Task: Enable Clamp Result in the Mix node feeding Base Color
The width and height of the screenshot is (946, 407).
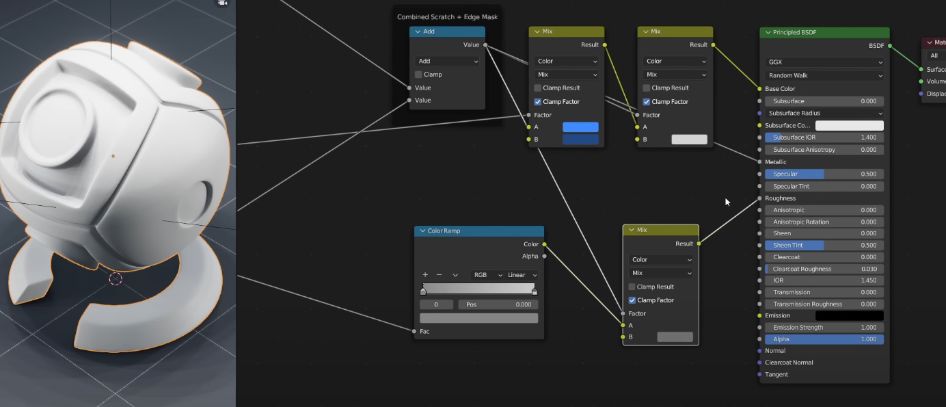Action: (x=646, y=88)
